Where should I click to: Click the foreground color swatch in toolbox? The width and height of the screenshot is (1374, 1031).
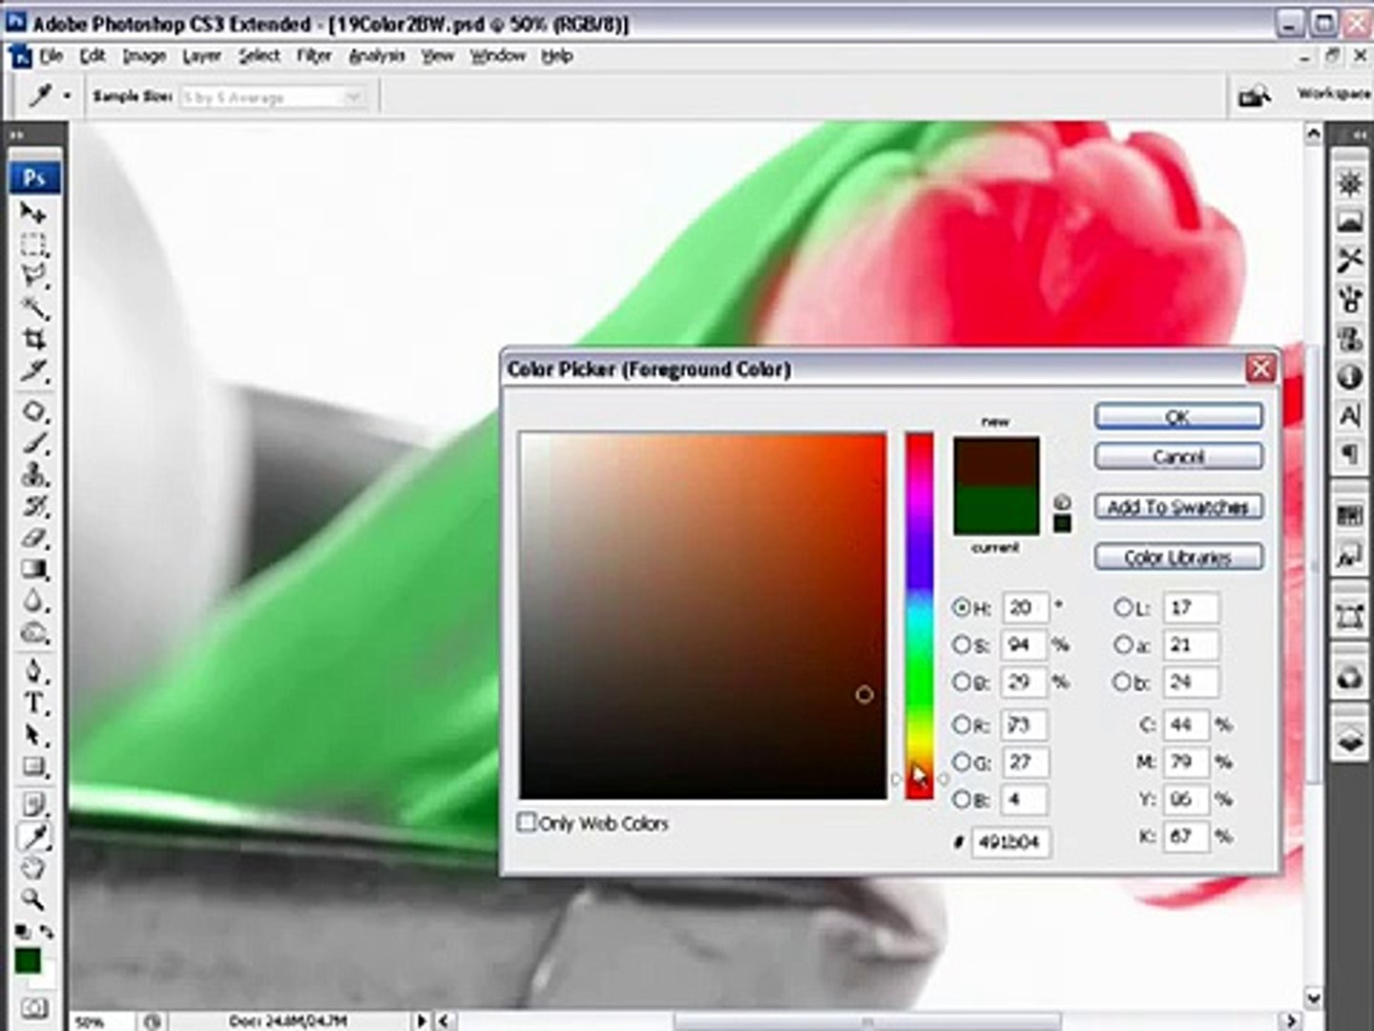[28, 960]
